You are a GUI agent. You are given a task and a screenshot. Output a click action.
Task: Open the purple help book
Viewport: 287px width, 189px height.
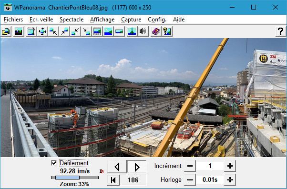[x=156, y=31]
